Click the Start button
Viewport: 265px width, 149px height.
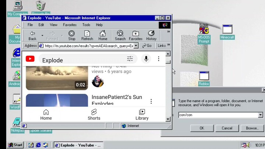click(x=15, y=145)
